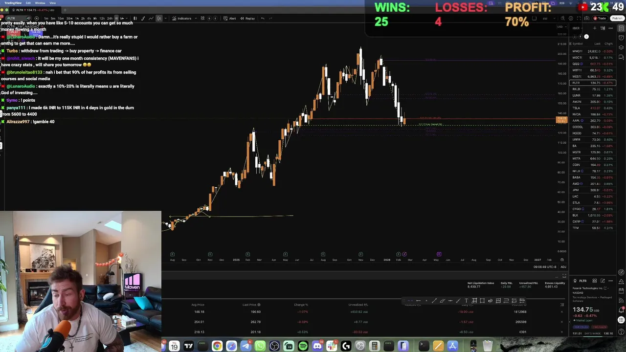Open Discord from the dock

317,346
